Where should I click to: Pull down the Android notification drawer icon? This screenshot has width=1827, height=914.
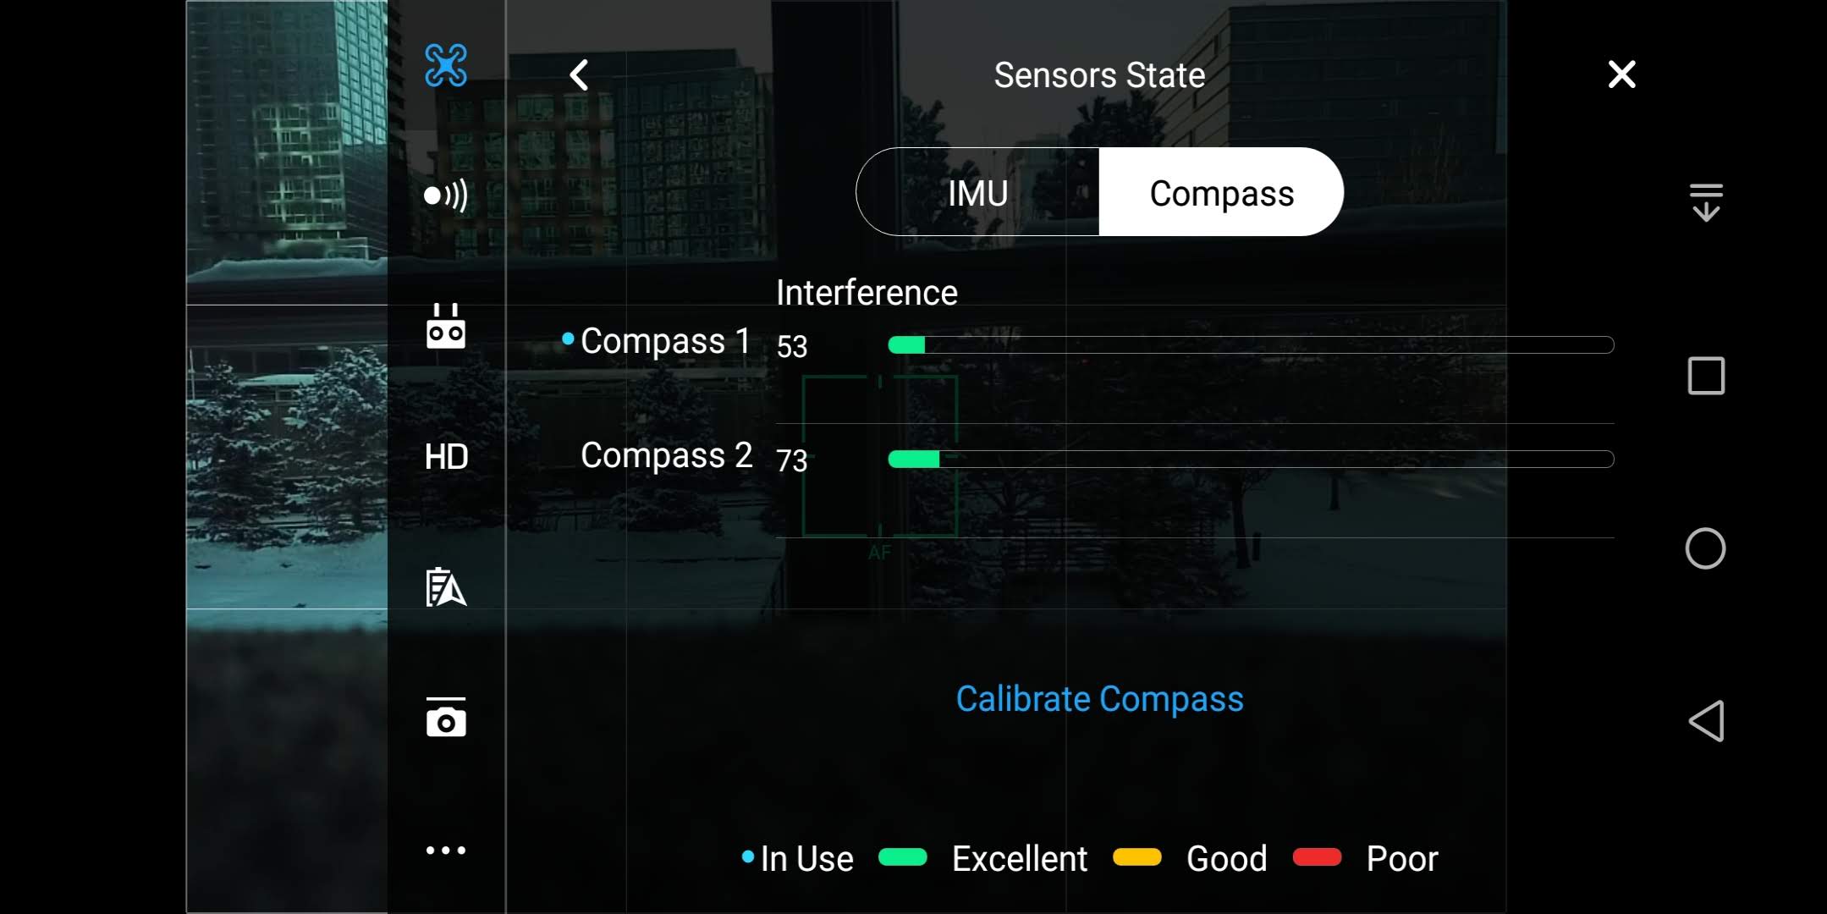pos(1706,202)
